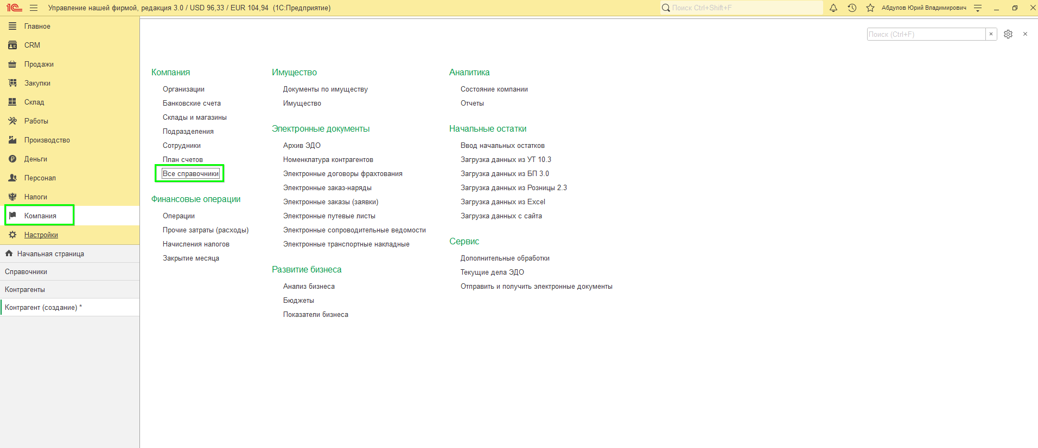Click the Главное section icon
The width and height of the screenshot is (1038, 448).
[x=12, y=26]
